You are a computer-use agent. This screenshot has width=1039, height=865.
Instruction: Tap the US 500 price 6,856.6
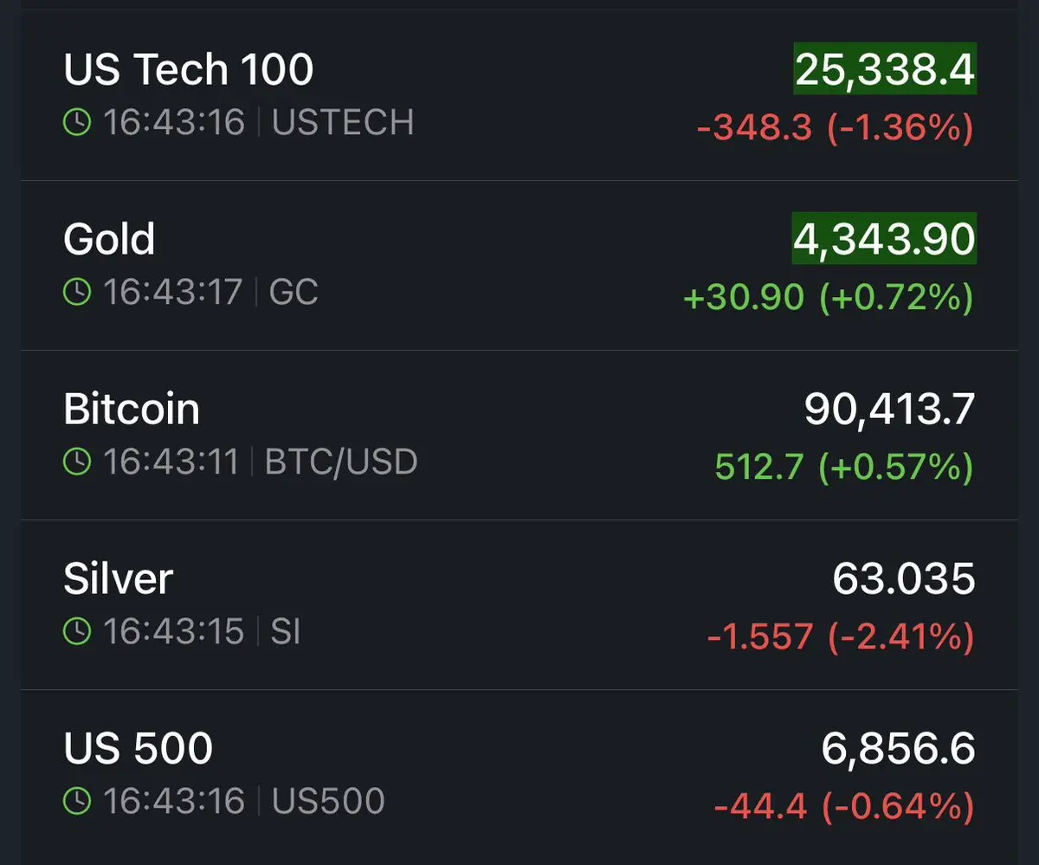click(x=898, y=748)
